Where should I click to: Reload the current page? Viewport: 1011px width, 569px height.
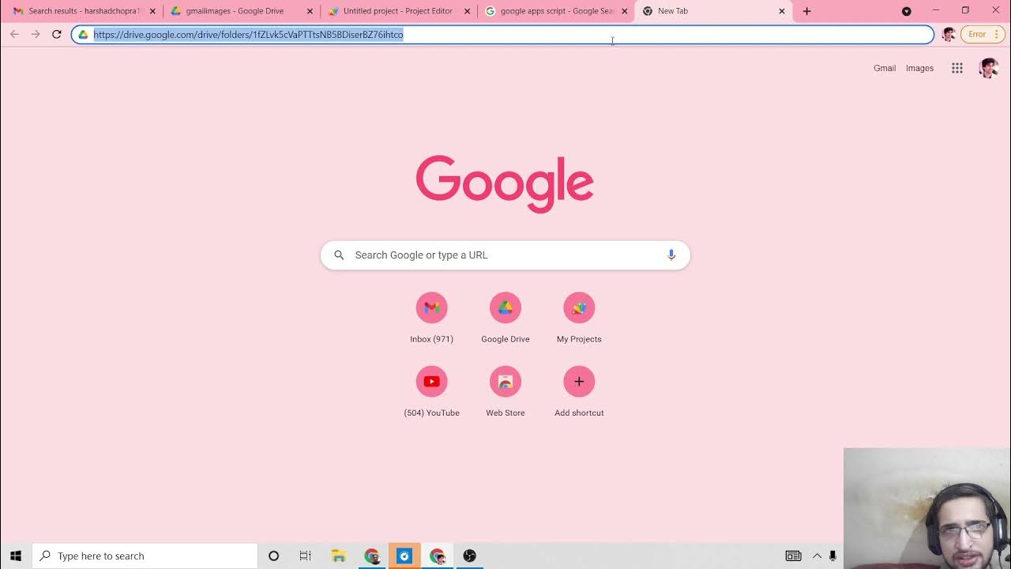[x=57, y=34]
